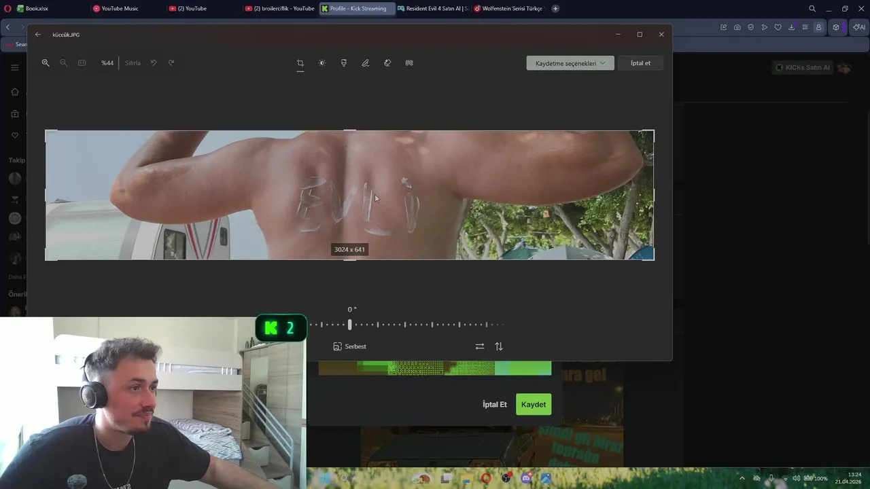Open Photos app from taskbar

click(x=546, y=478)
